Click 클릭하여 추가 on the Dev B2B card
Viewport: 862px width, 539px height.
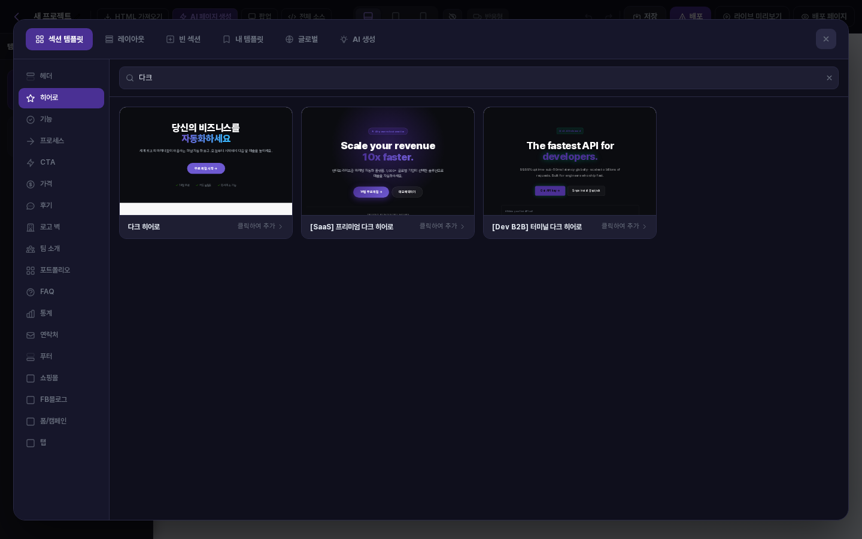pos(624,226)
